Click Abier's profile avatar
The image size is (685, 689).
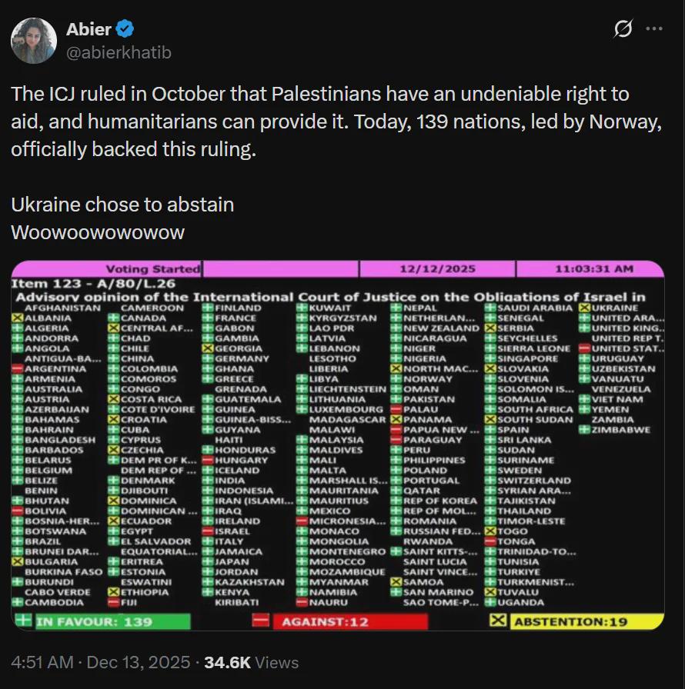[34, 40]
